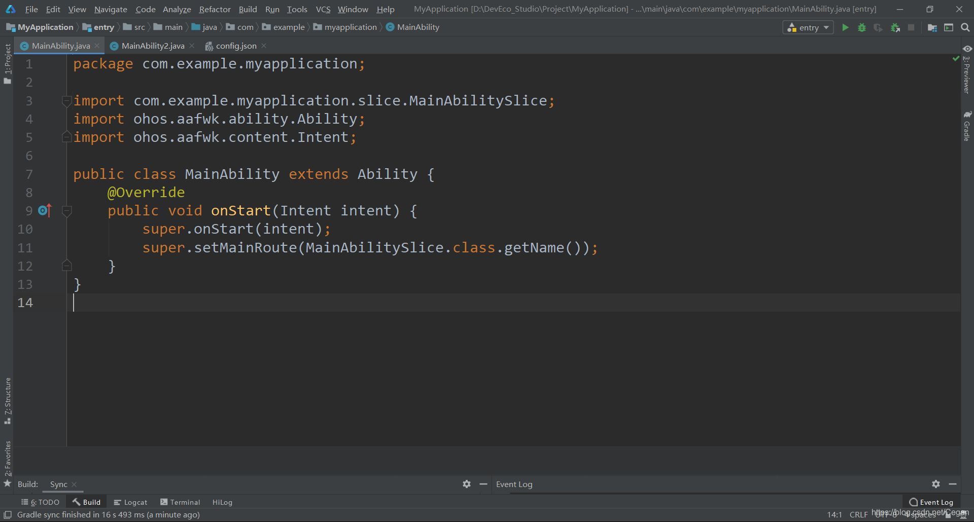Switch to MainAbility.java tab
The width and height of the screenshot is (974, 522).
point(60,46)
